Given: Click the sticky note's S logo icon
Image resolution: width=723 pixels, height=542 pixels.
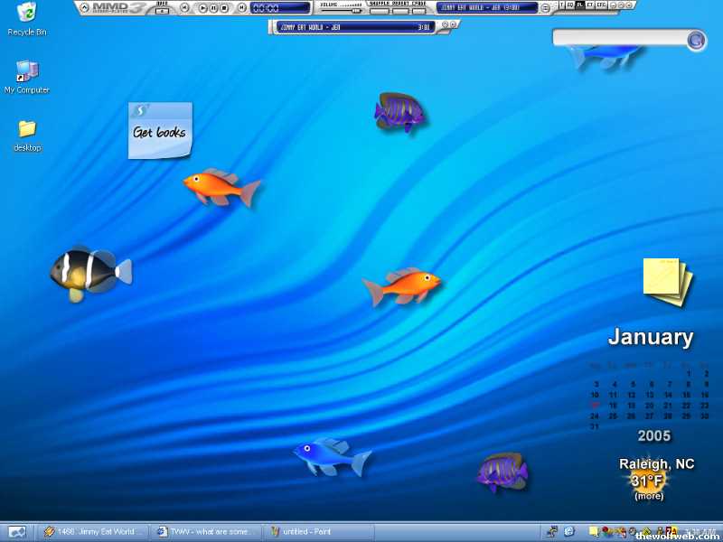Looking at the screenshot, I should (x=139, y=110).
